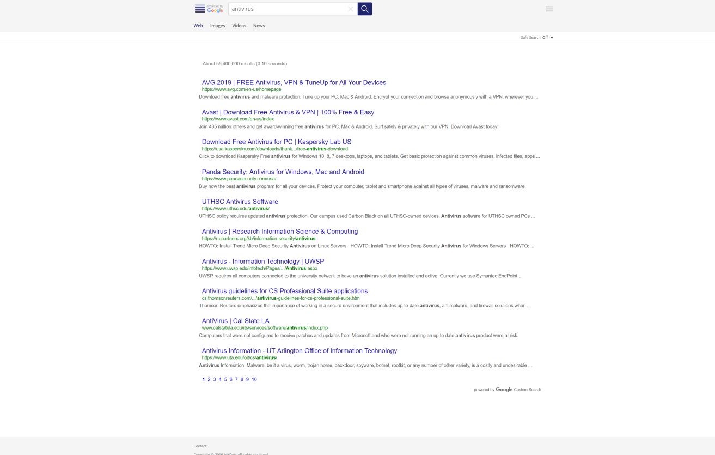
Task: Clear the search box with the X icon
Action: (350, 9)
